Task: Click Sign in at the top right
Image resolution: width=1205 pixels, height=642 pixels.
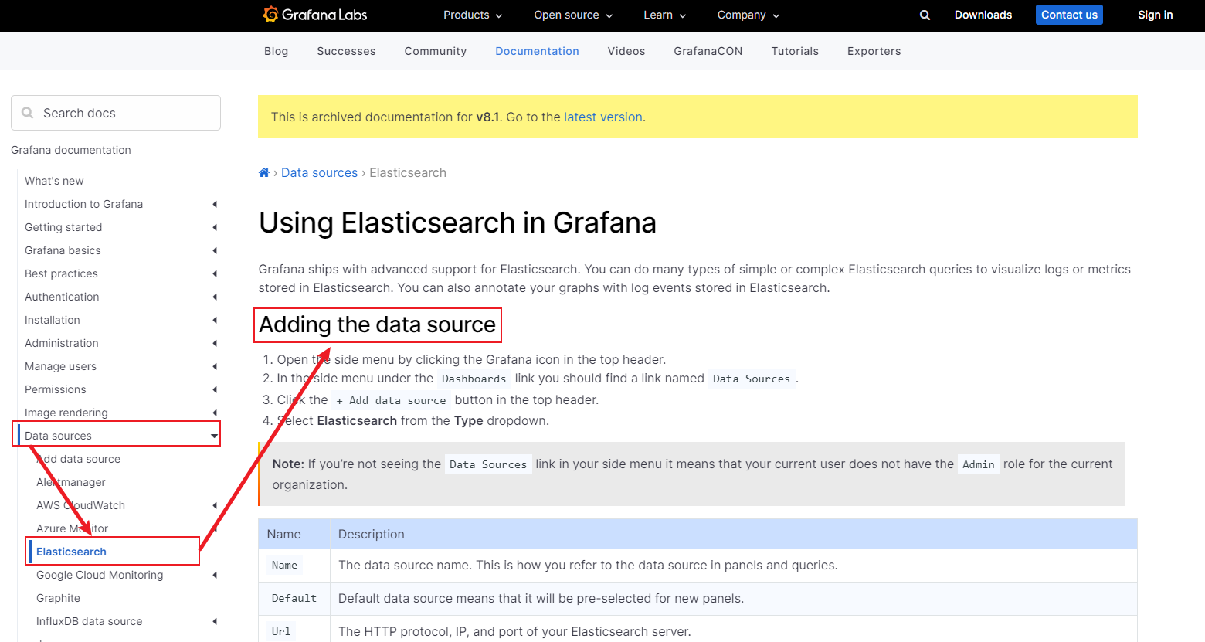Action: click(x=1155, y=15)
